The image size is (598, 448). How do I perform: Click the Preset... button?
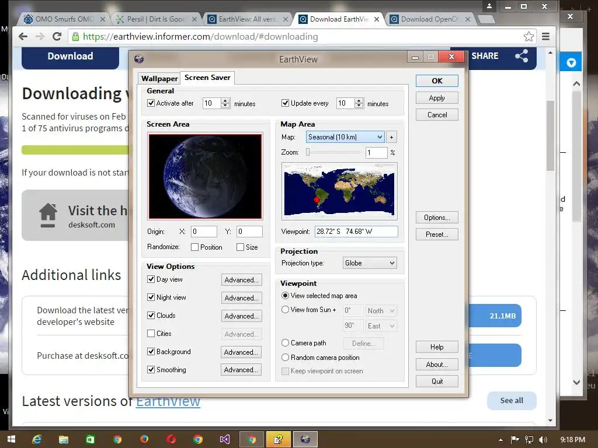[x=437, y=235]
